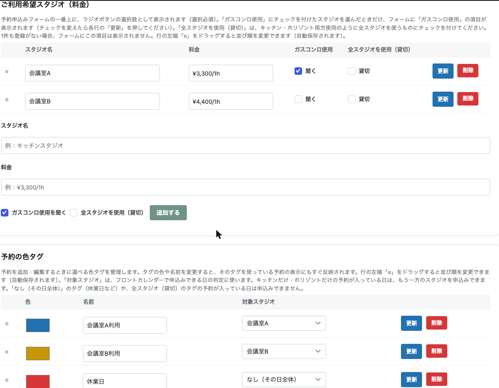Image resolution: width=499 pixels, height=388 pixels.
Task: Toggle 全スタジオを使用（貸切） checkbox in add form
Action: pos(74,213)
